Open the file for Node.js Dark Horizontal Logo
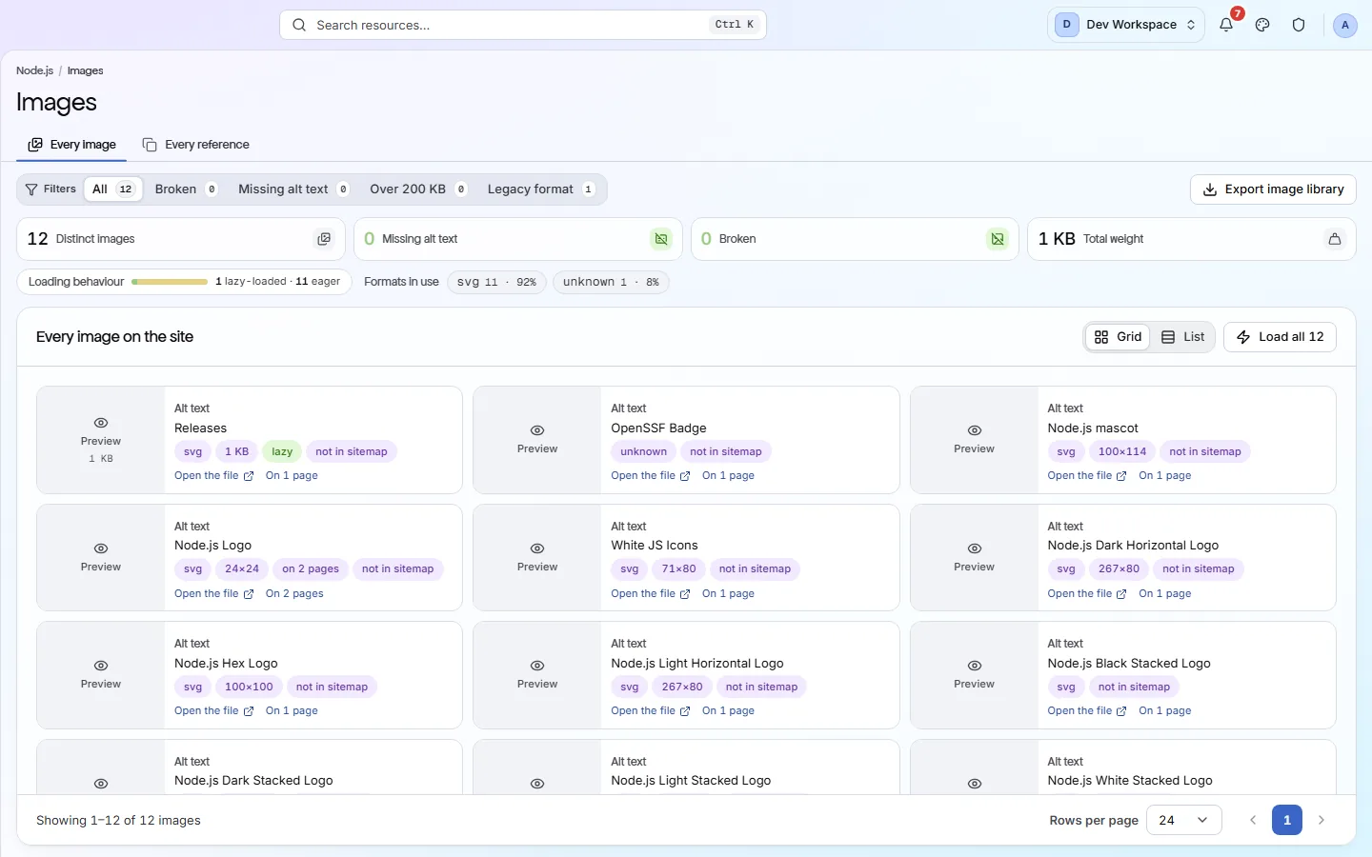 [x=1087, y=594]
